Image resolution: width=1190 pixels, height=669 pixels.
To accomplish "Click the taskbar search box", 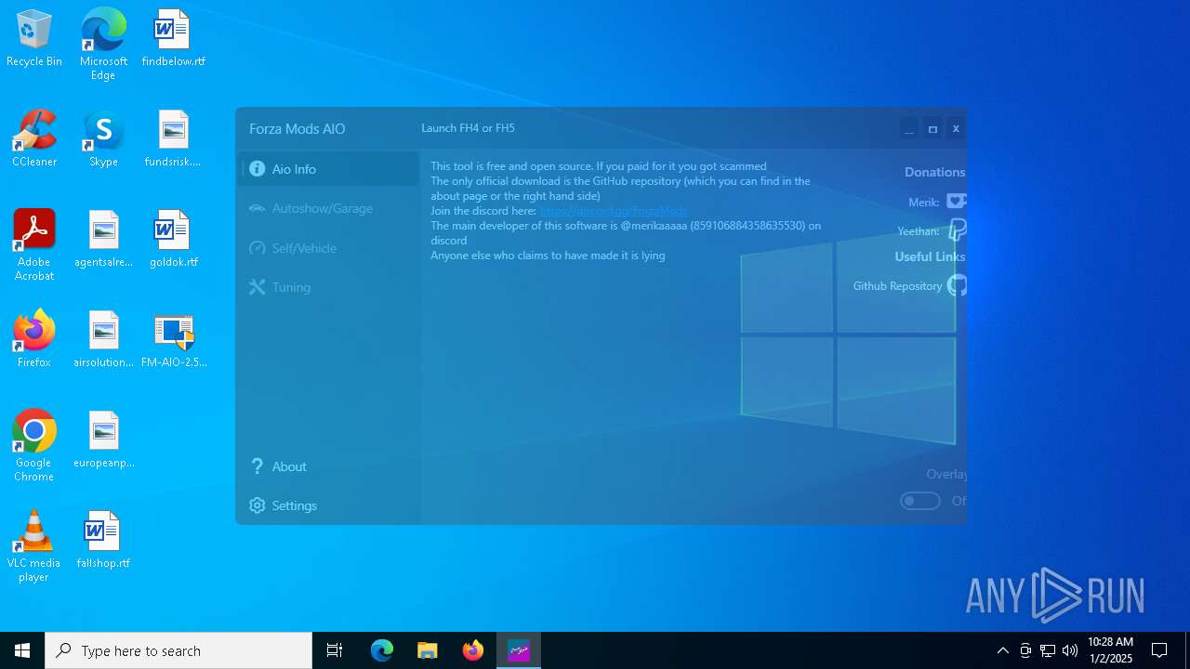I will [x=178, y=650].
